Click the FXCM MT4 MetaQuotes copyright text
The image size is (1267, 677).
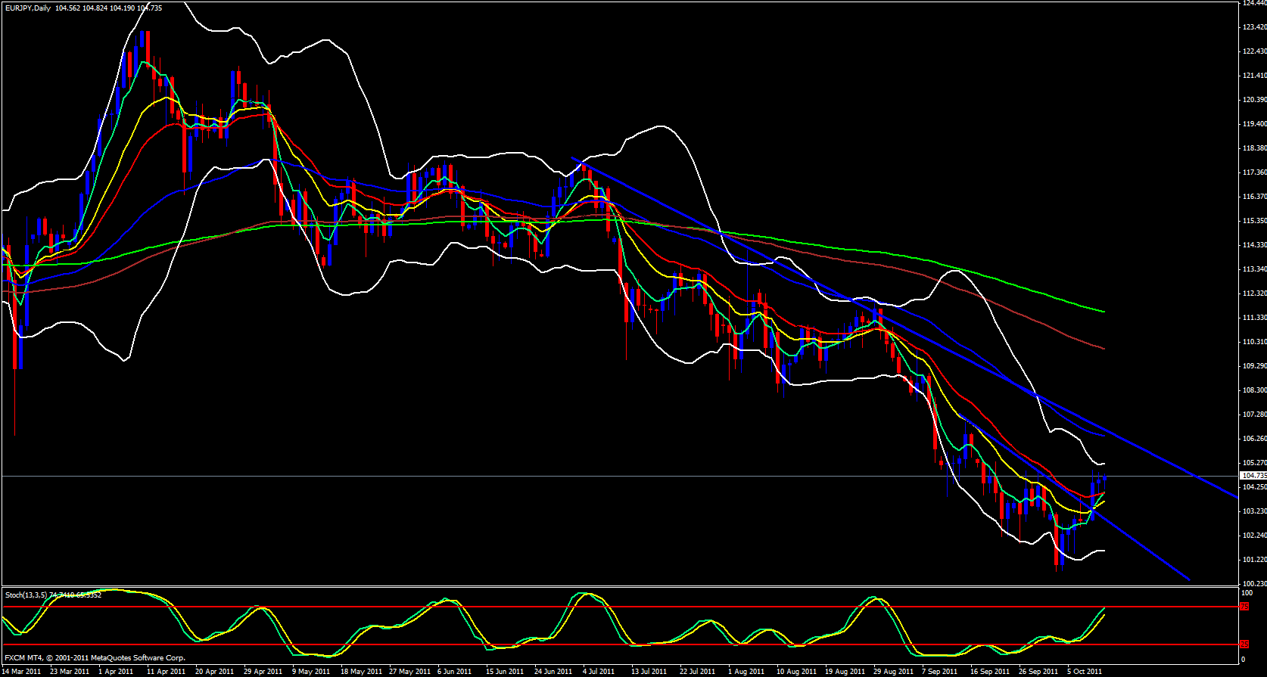click(95, 658)
